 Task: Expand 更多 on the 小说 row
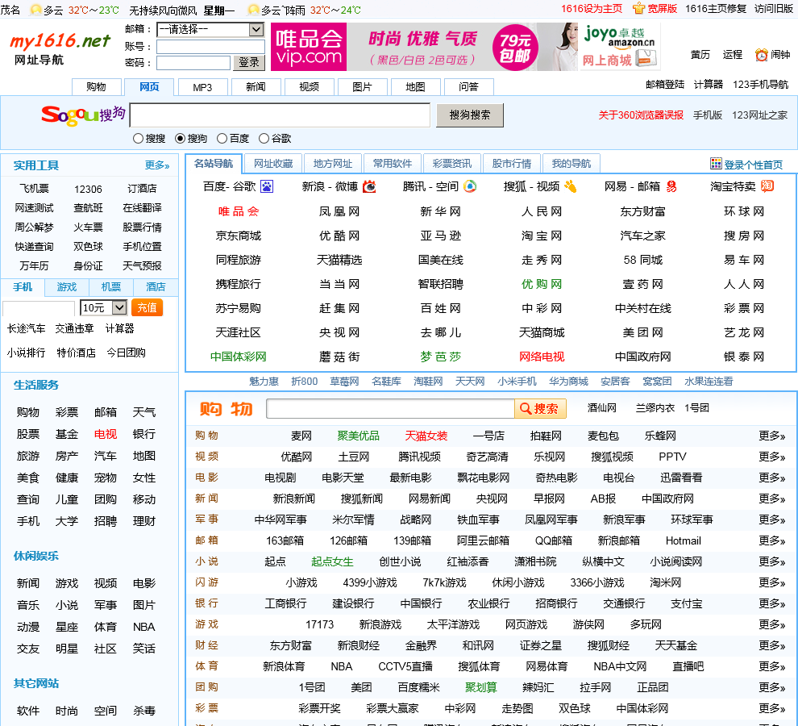771,561
